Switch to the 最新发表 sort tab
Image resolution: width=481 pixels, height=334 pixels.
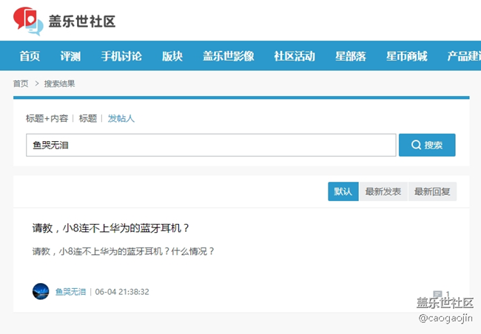point(383,191)
